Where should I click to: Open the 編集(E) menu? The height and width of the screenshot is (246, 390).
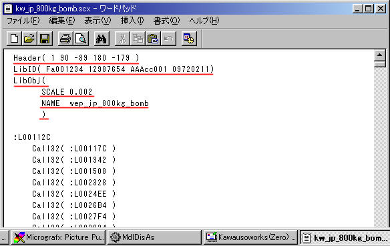pos(62,21)
